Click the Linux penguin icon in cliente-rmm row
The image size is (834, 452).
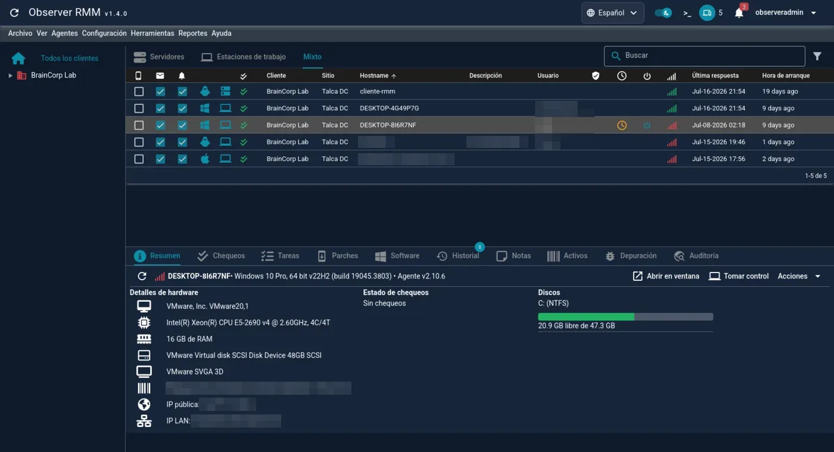coord(205,91)
